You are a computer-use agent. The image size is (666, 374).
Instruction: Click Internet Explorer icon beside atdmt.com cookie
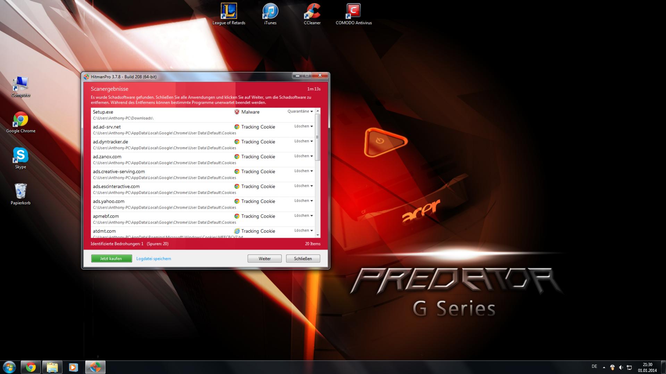237,231
